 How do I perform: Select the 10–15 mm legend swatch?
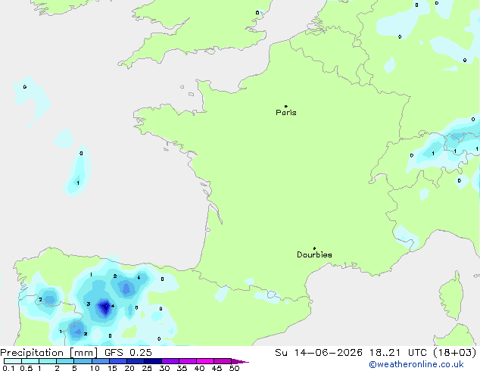[x=100, y=361]
